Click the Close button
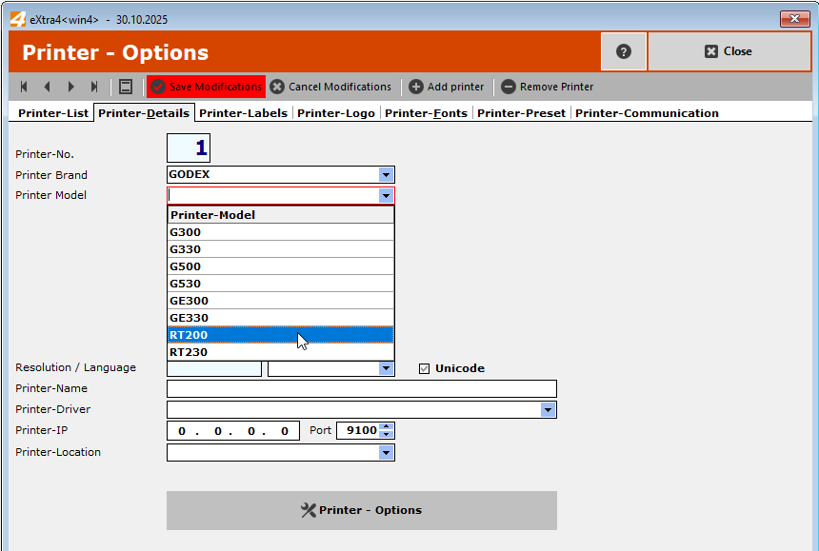The image size is (819, 551). pos(729,51)
